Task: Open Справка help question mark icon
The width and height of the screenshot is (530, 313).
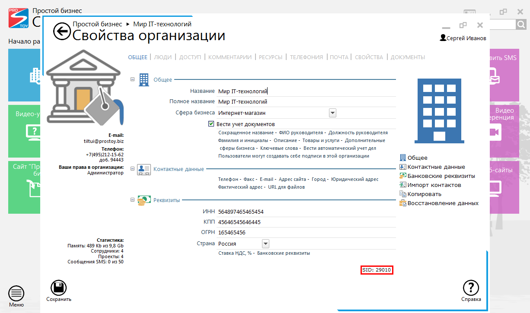Action: coord(471,288)
